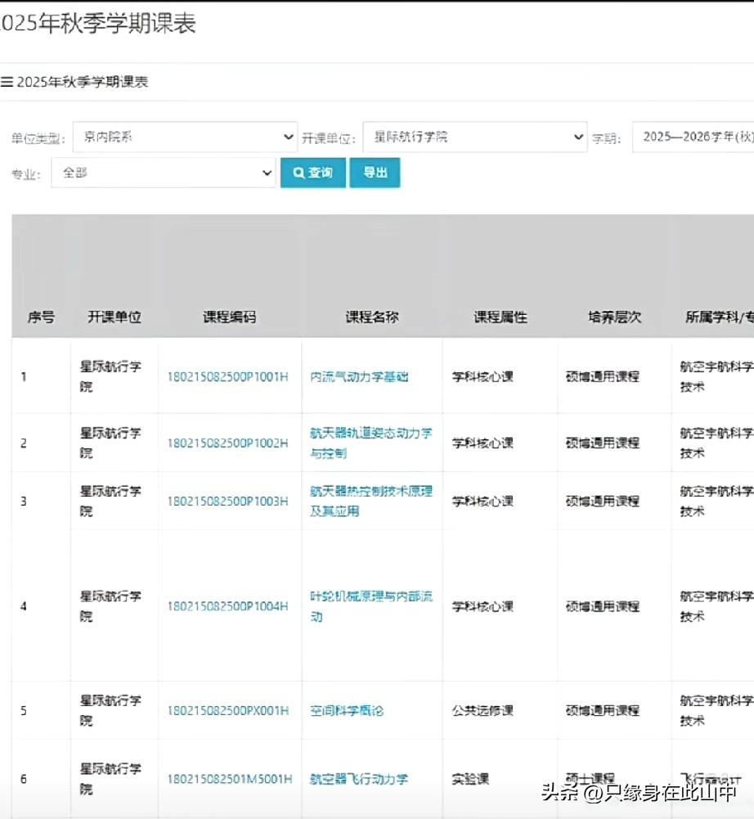Expand the 开课单位 dropdown showing 星际航行学院
This screenshot has width=754, height=819.
click(x=474, y=137)
